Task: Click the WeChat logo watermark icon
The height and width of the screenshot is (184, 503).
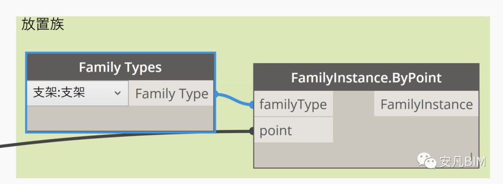Action: [427, 161]
